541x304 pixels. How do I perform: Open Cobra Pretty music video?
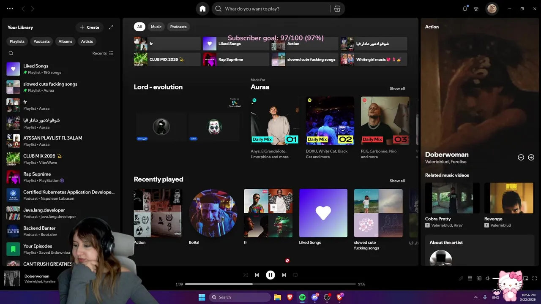(x=452, y=205)
